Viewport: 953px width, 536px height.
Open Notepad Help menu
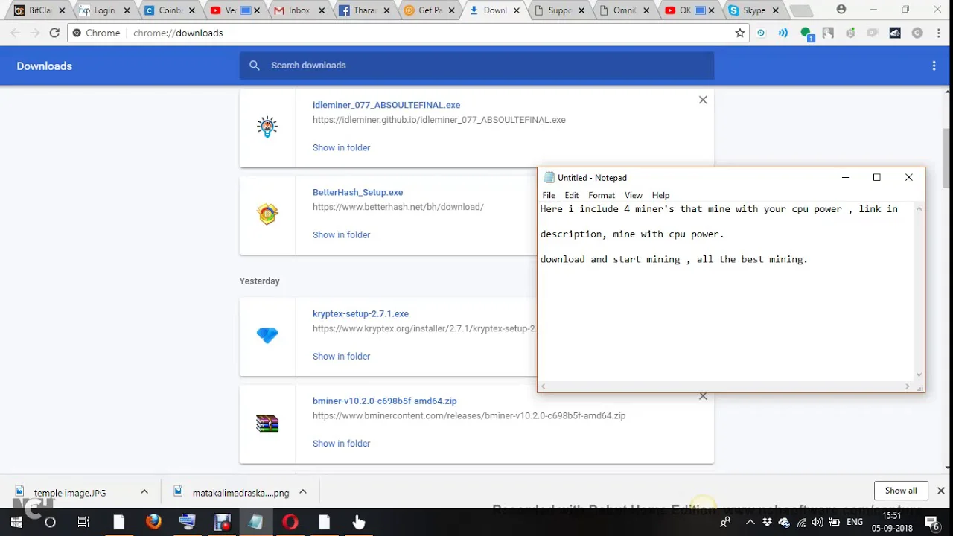click(x=660, y=195)
